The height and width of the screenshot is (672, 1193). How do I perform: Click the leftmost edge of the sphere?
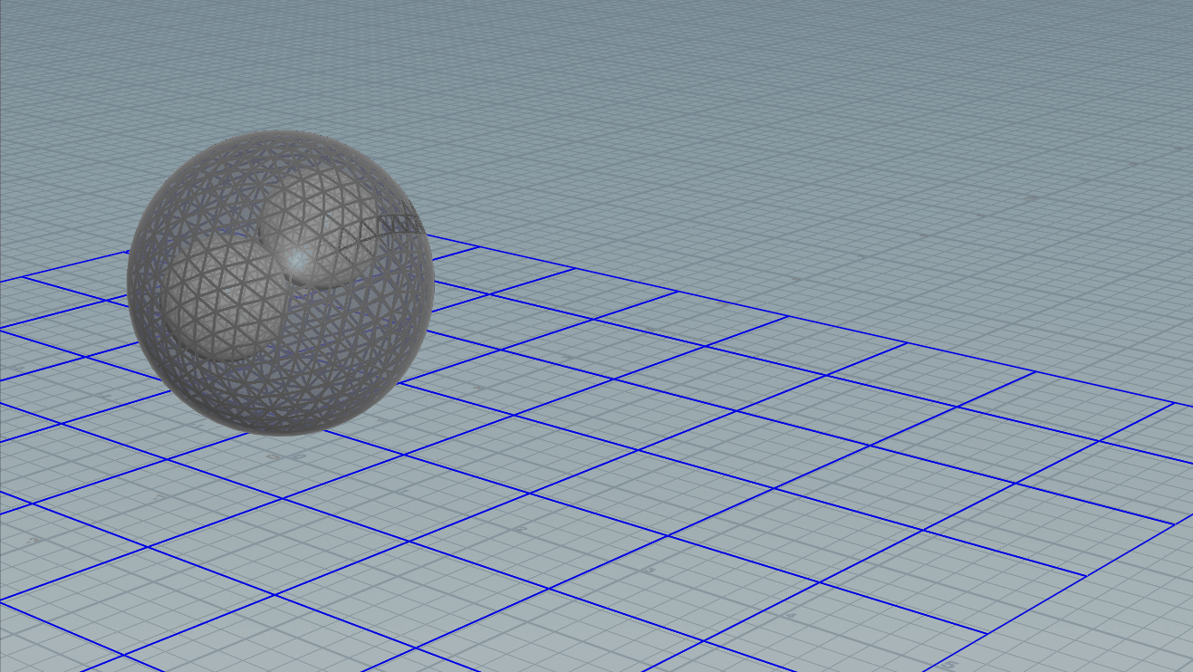coord(128,281)
